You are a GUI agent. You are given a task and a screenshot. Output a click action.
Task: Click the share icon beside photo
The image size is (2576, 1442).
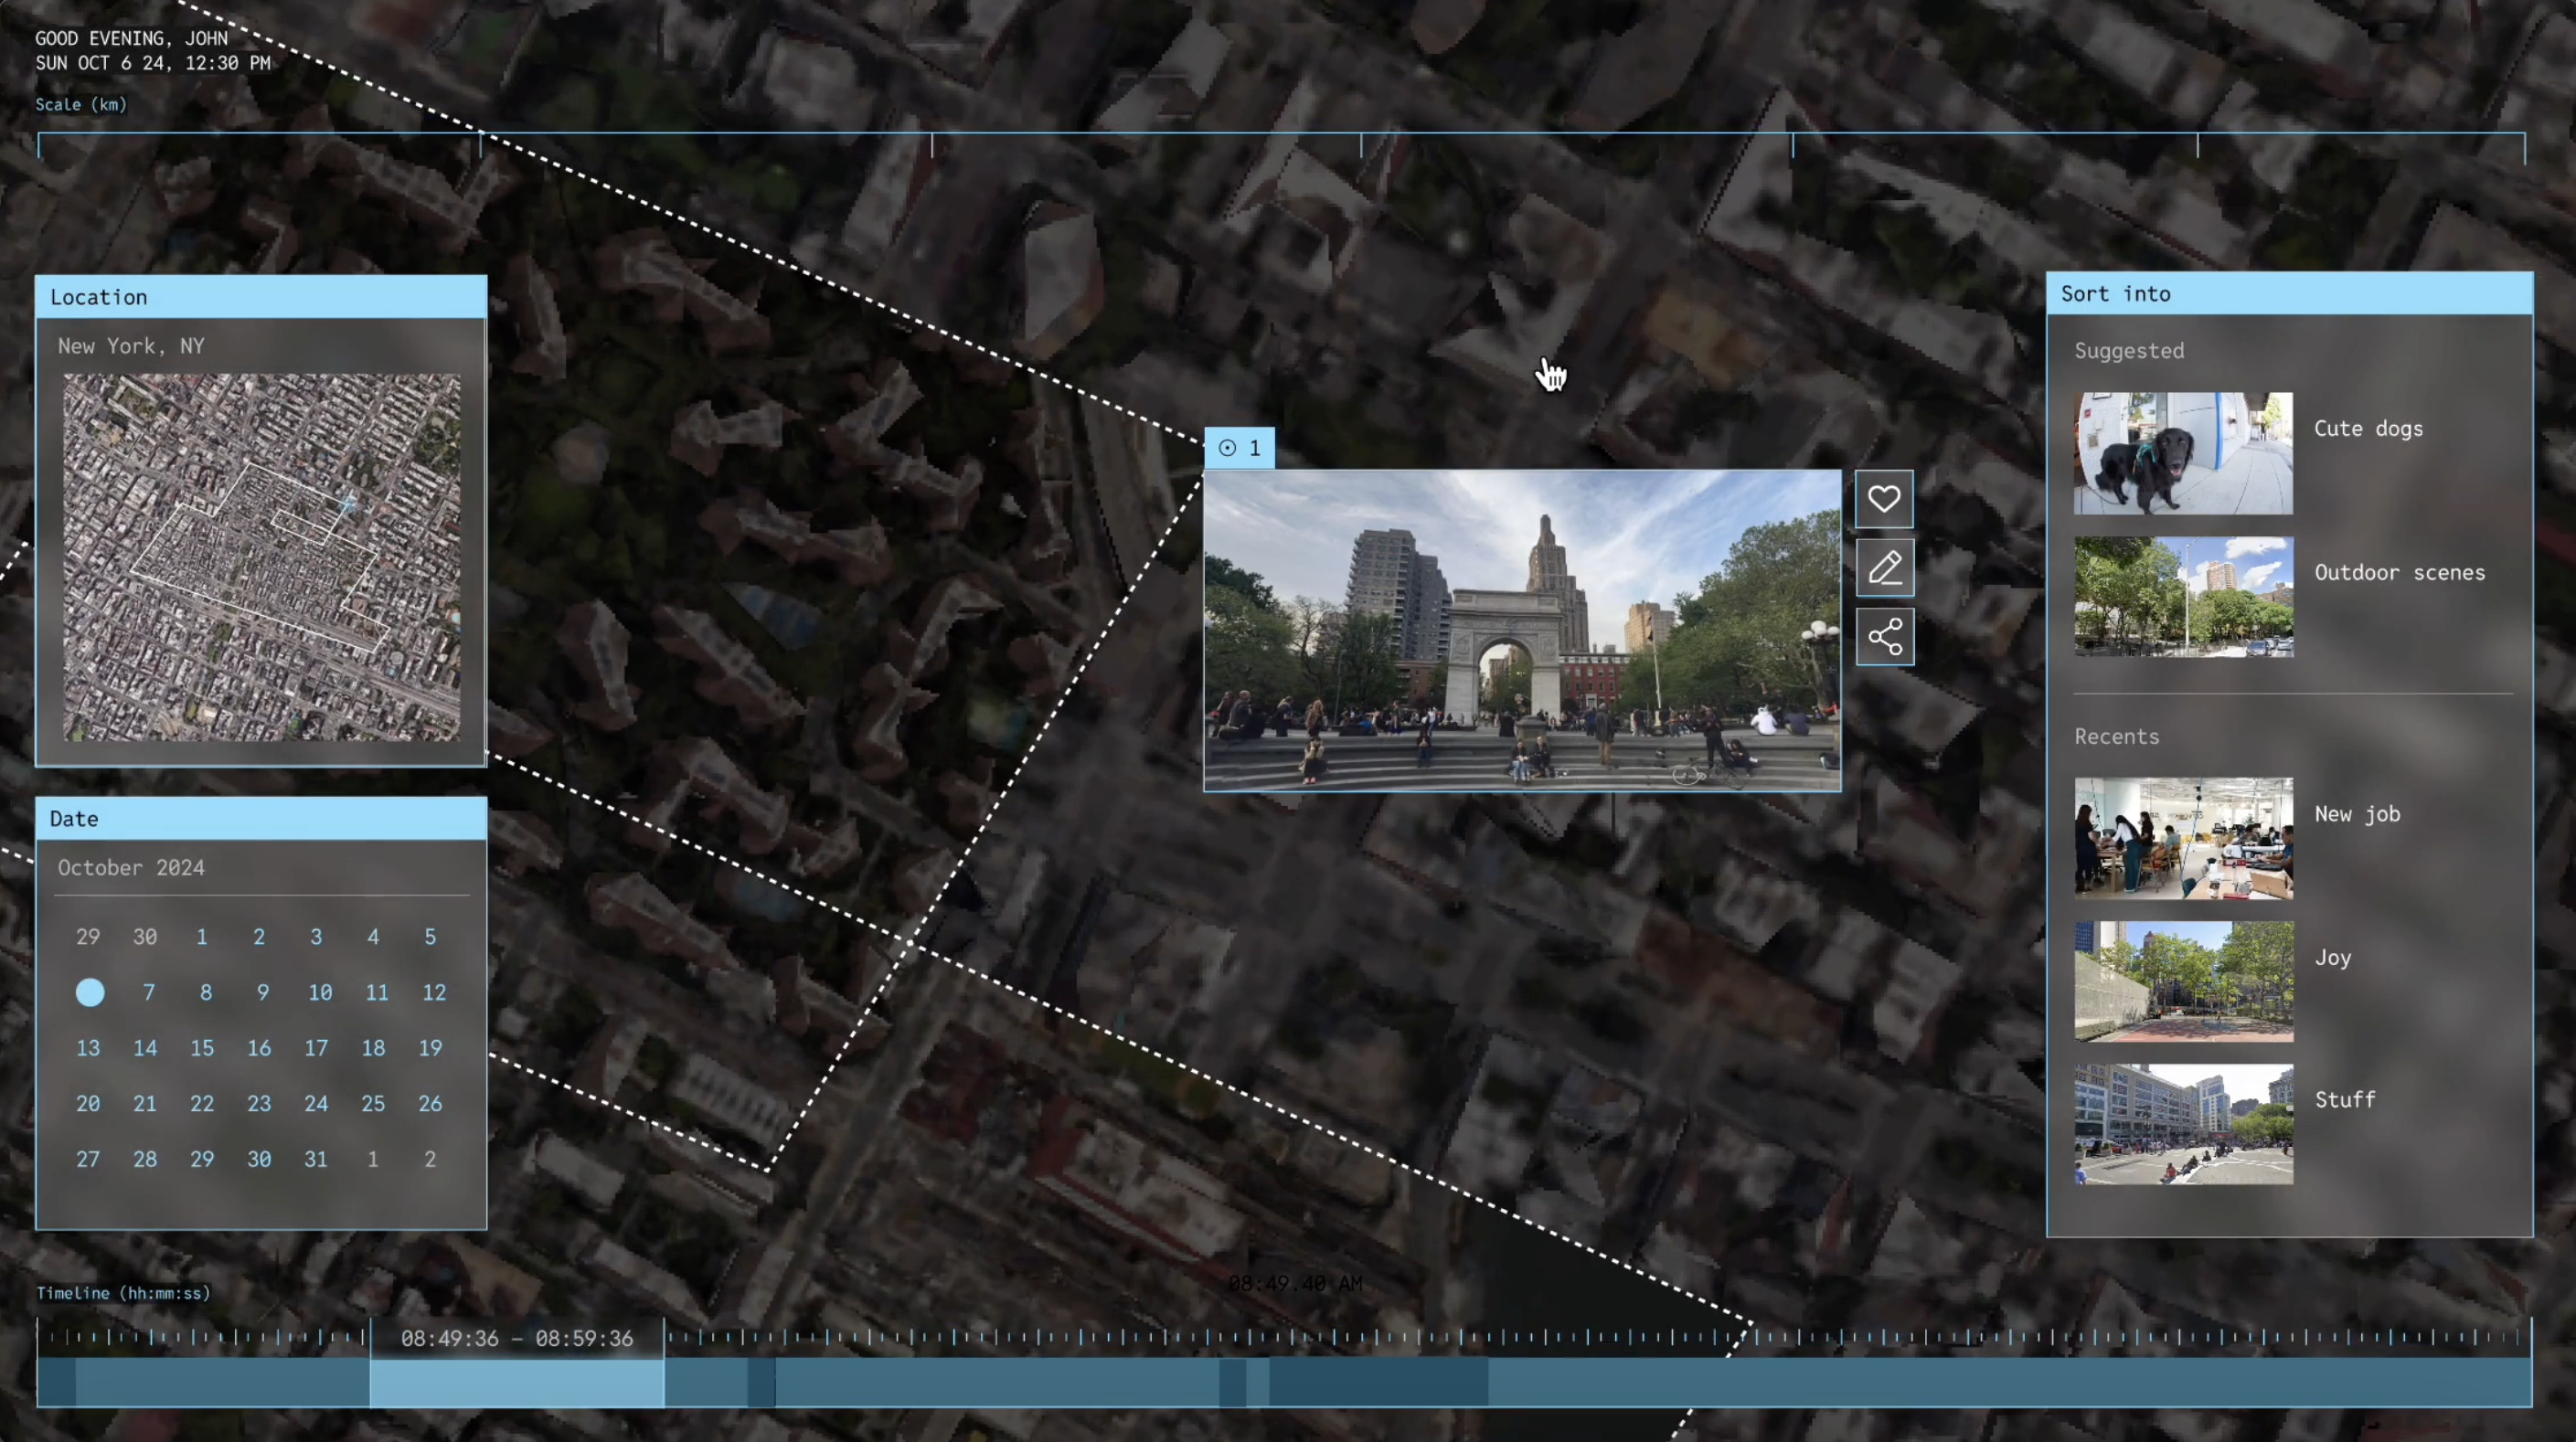click(1884, 636)
